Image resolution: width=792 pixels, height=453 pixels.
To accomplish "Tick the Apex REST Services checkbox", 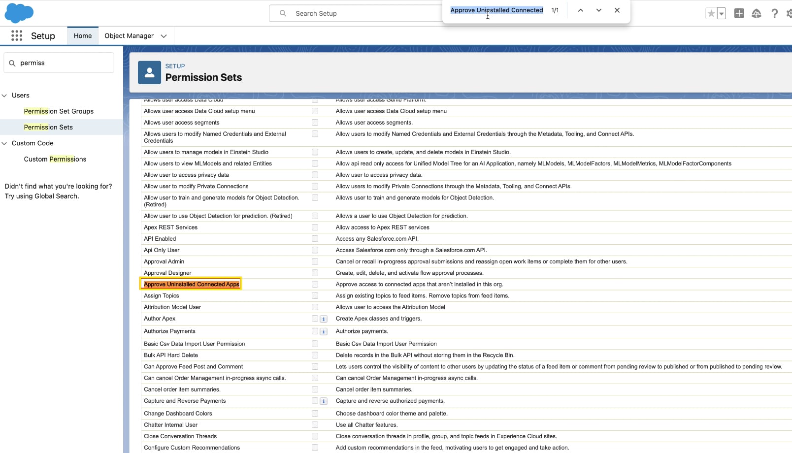I will [x=315, y=227].
